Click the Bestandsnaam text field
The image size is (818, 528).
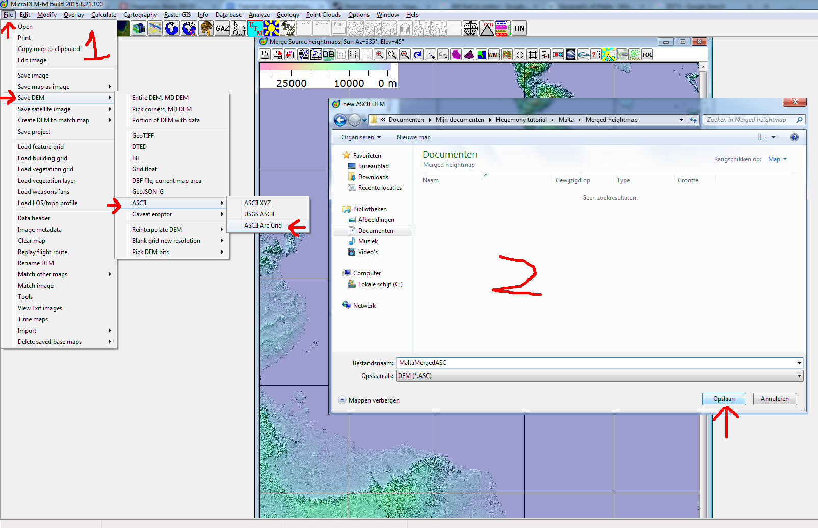595,363
